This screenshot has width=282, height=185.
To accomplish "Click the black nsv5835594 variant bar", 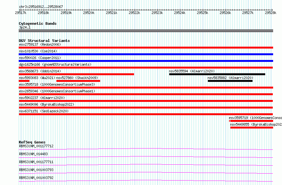I will click(x=217, y=74).
